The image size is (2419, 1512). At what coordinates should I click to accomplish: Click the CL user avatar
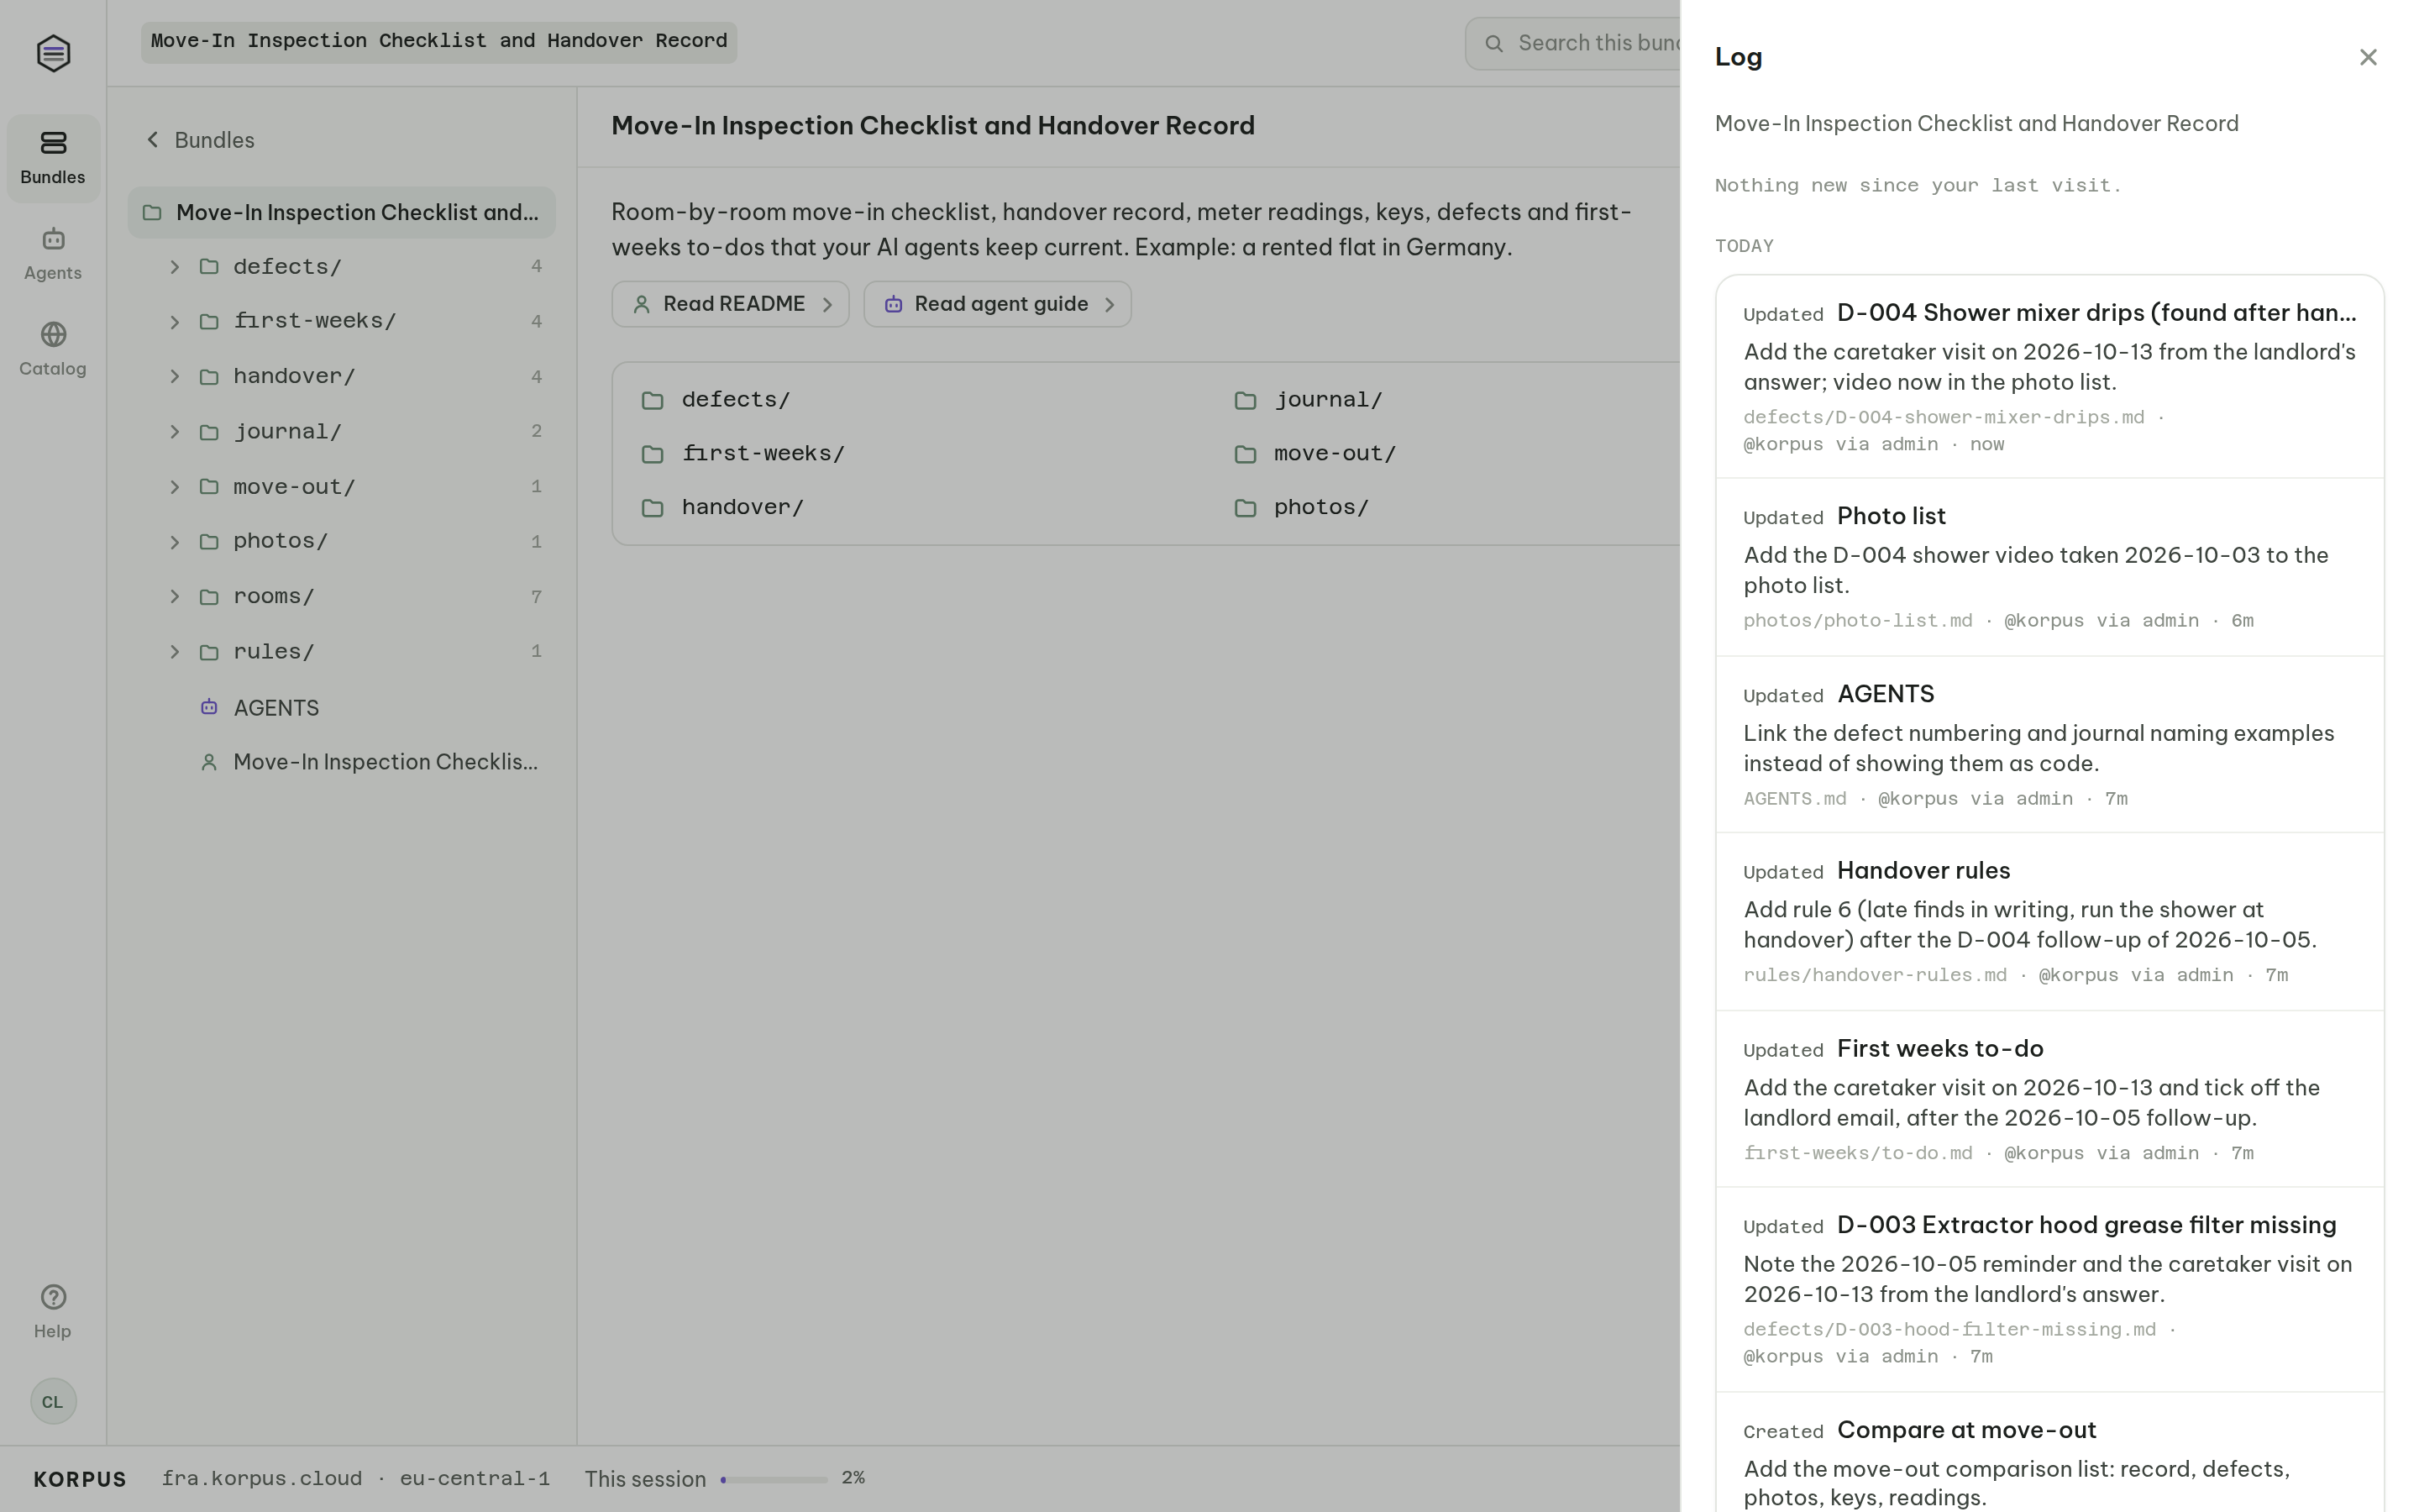point(53,1401)
